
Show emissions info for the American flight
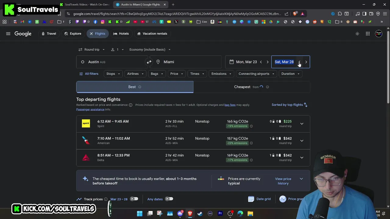click(251, 143)
